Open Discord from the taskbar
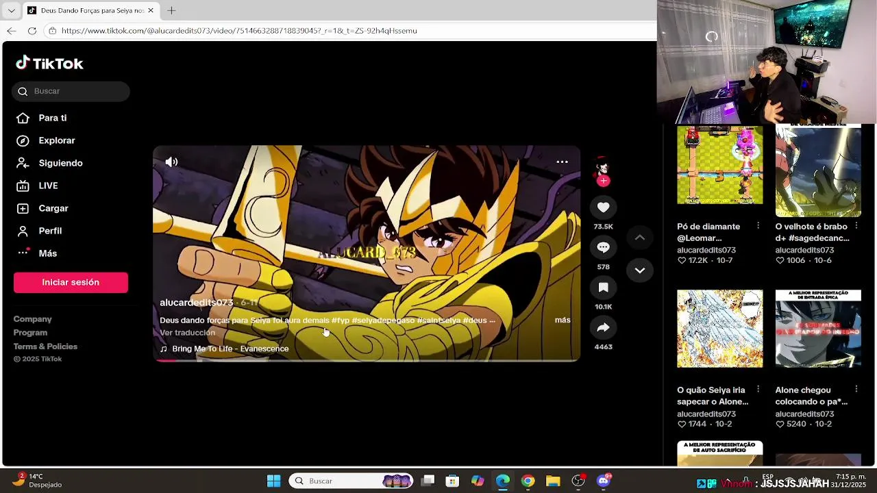The height and width of the screenshot is (493, 877). pos(604,481)
